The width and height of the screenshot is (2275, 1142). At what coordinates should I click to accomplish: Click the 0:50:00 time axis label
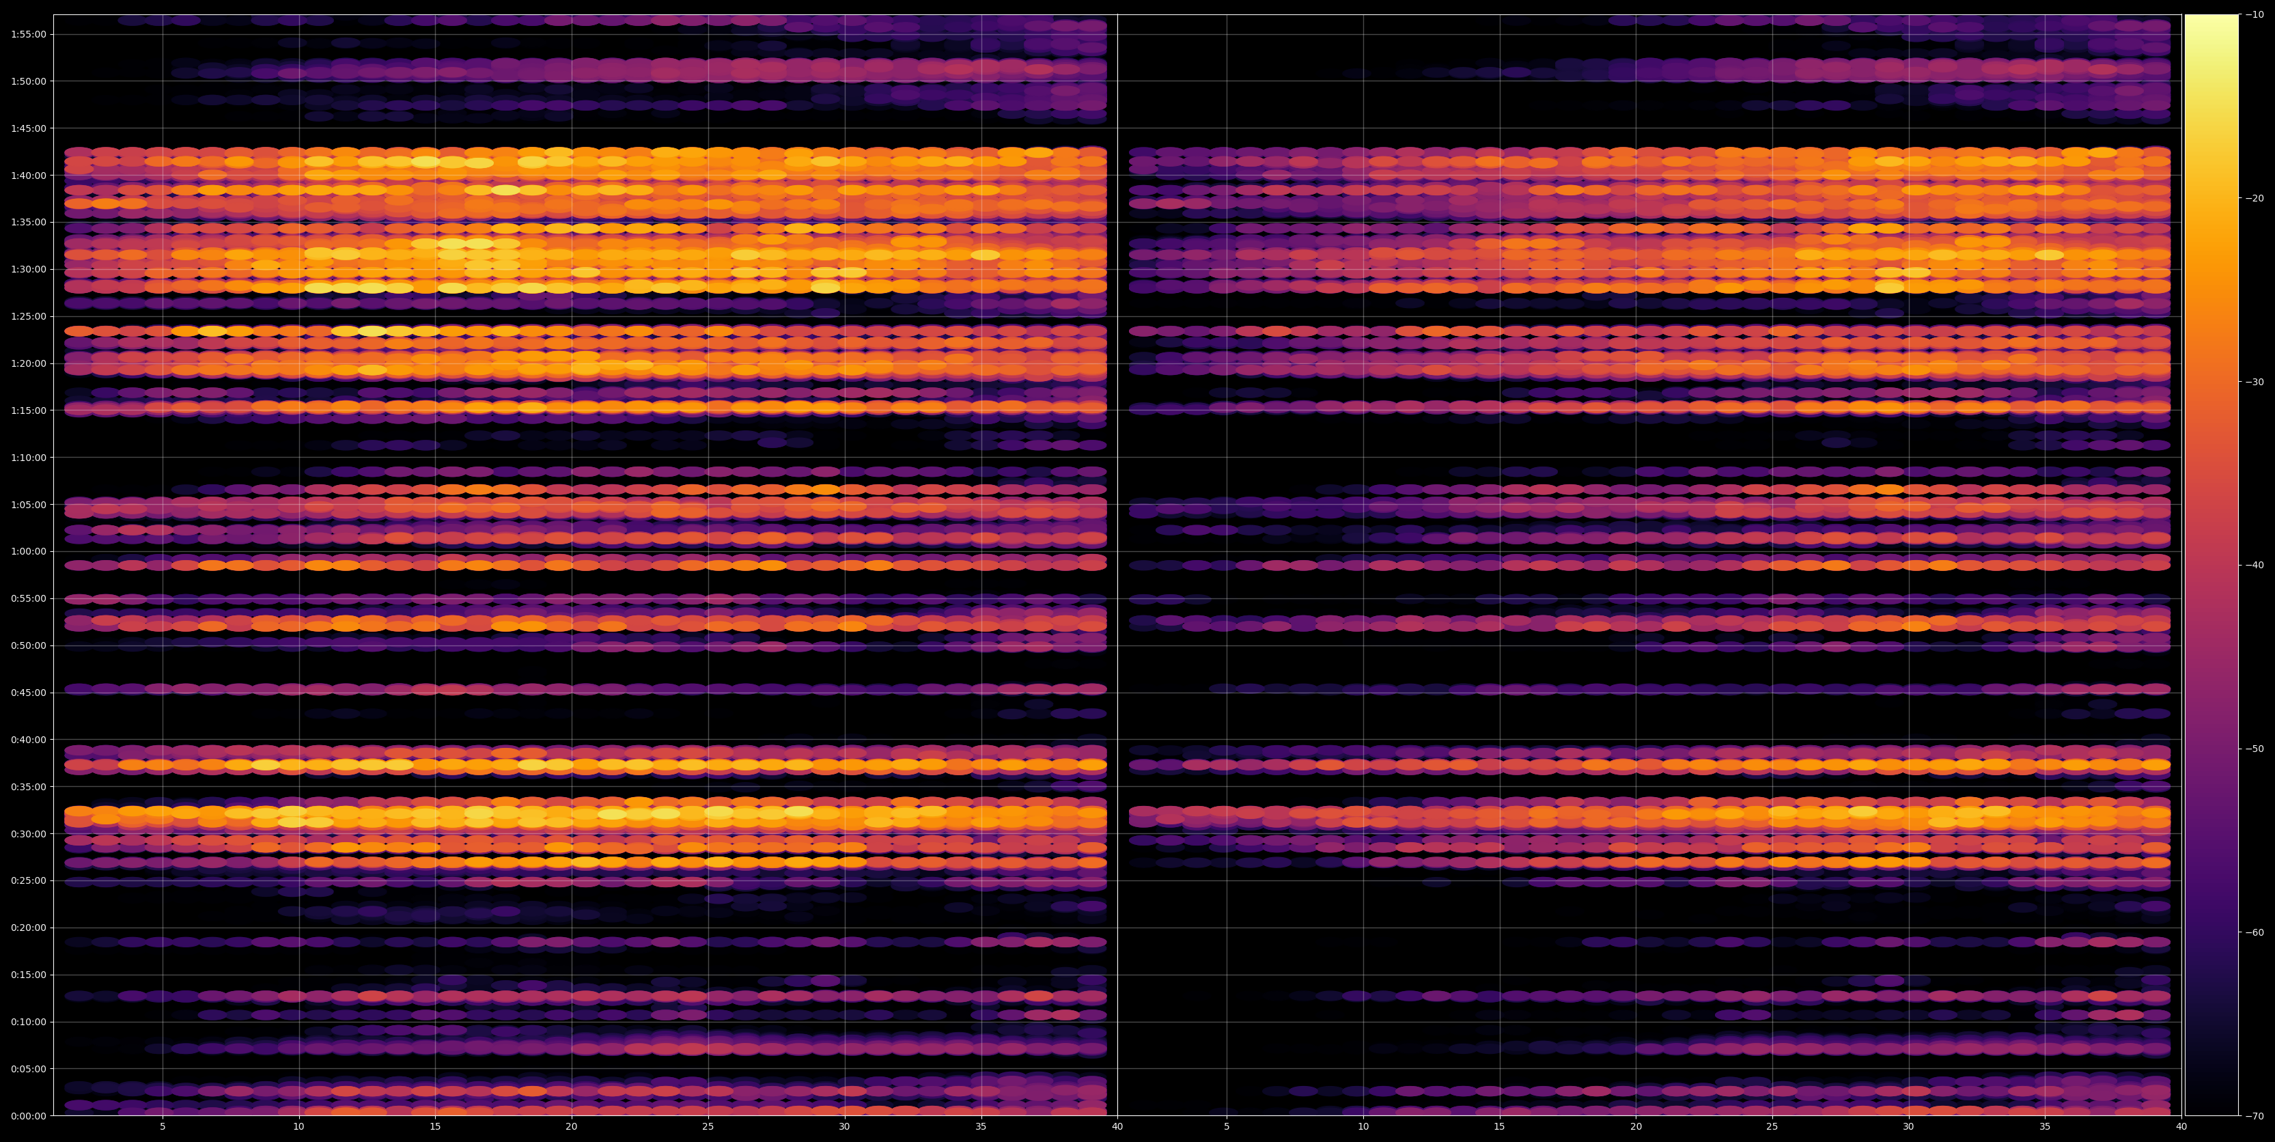click(28, 645)
